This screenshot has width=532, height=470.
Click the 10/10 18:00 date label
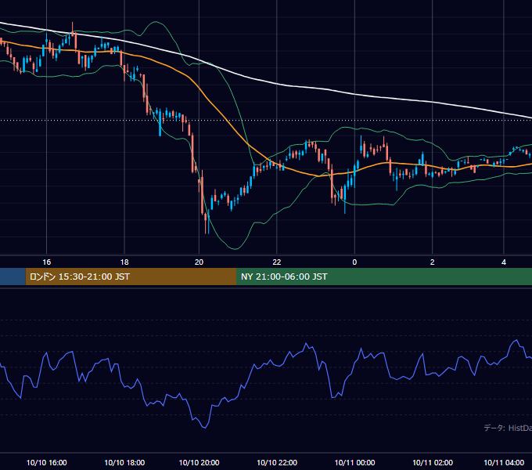point(124,462)
